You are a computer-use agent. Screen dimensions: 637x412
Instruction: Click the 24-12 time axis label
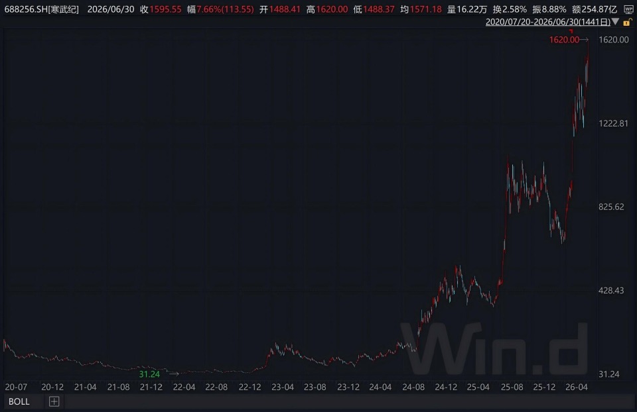click(446, 387)
